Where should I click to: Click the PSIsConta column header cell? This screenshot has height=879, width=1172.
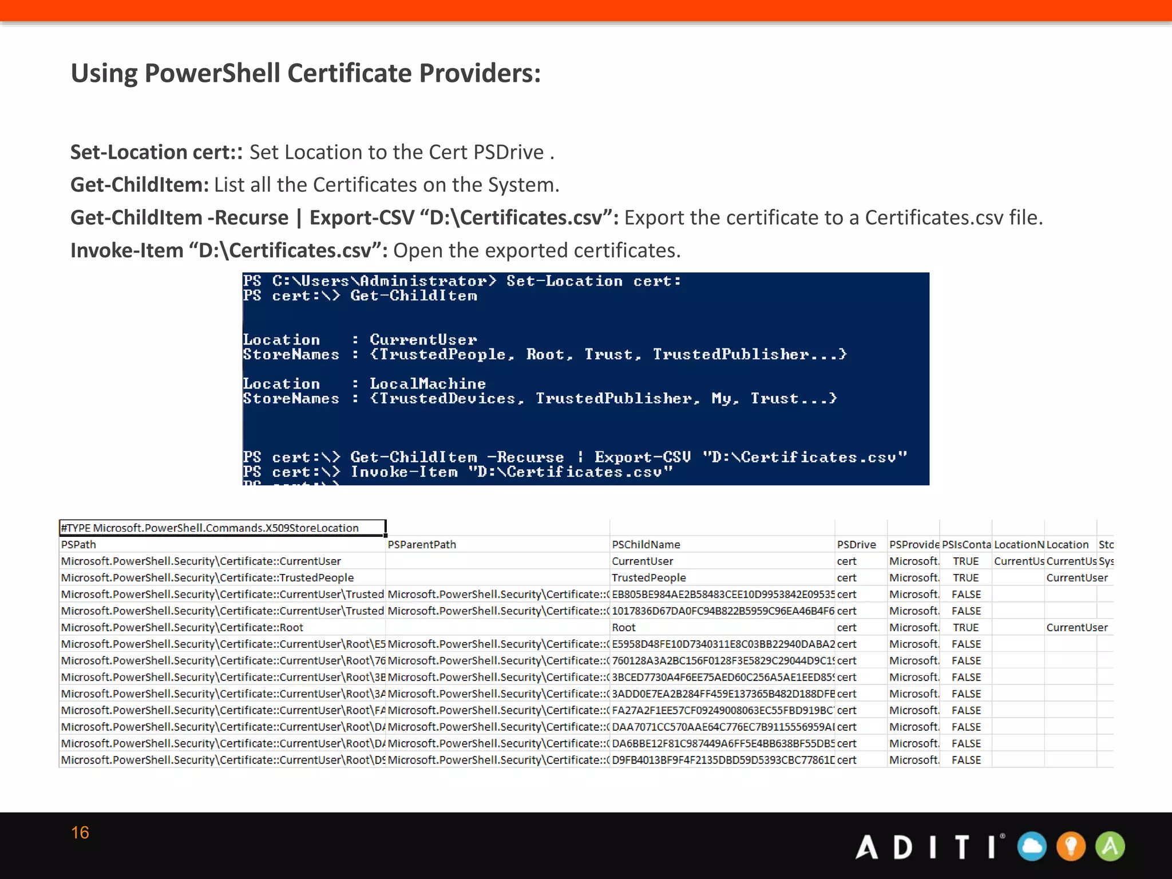[x=966, y=544]
